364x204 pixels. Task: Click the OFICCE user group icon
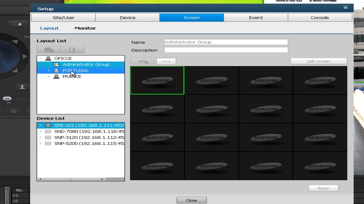48,58
